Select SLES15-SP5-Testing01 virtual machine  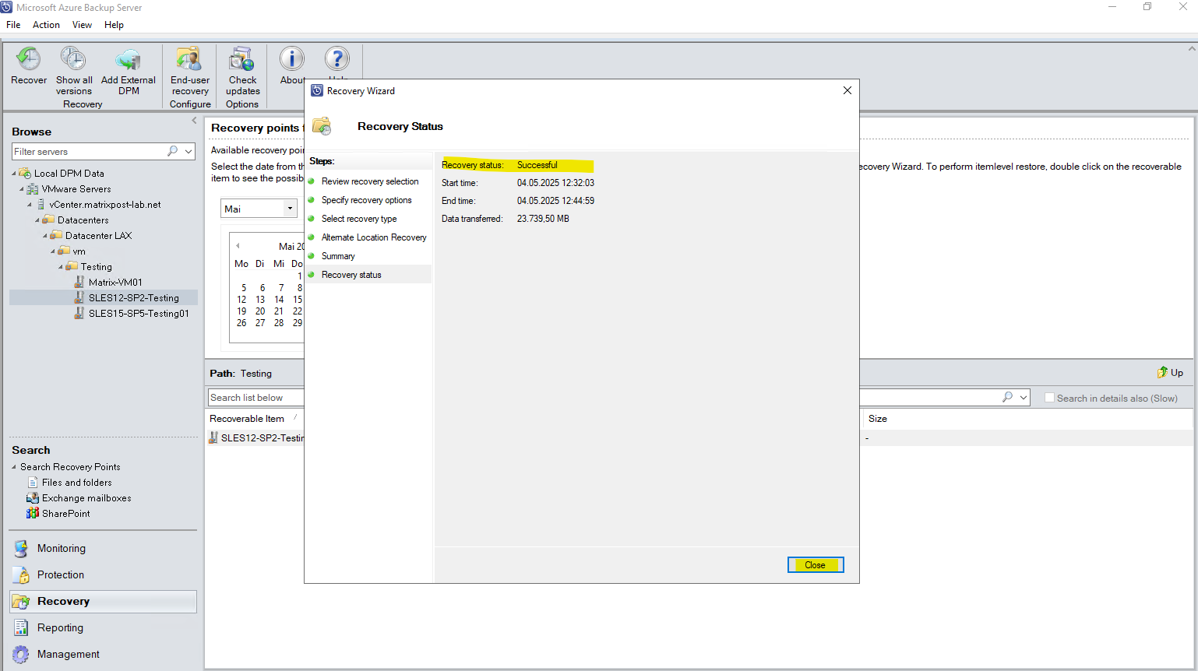(139, 314)
